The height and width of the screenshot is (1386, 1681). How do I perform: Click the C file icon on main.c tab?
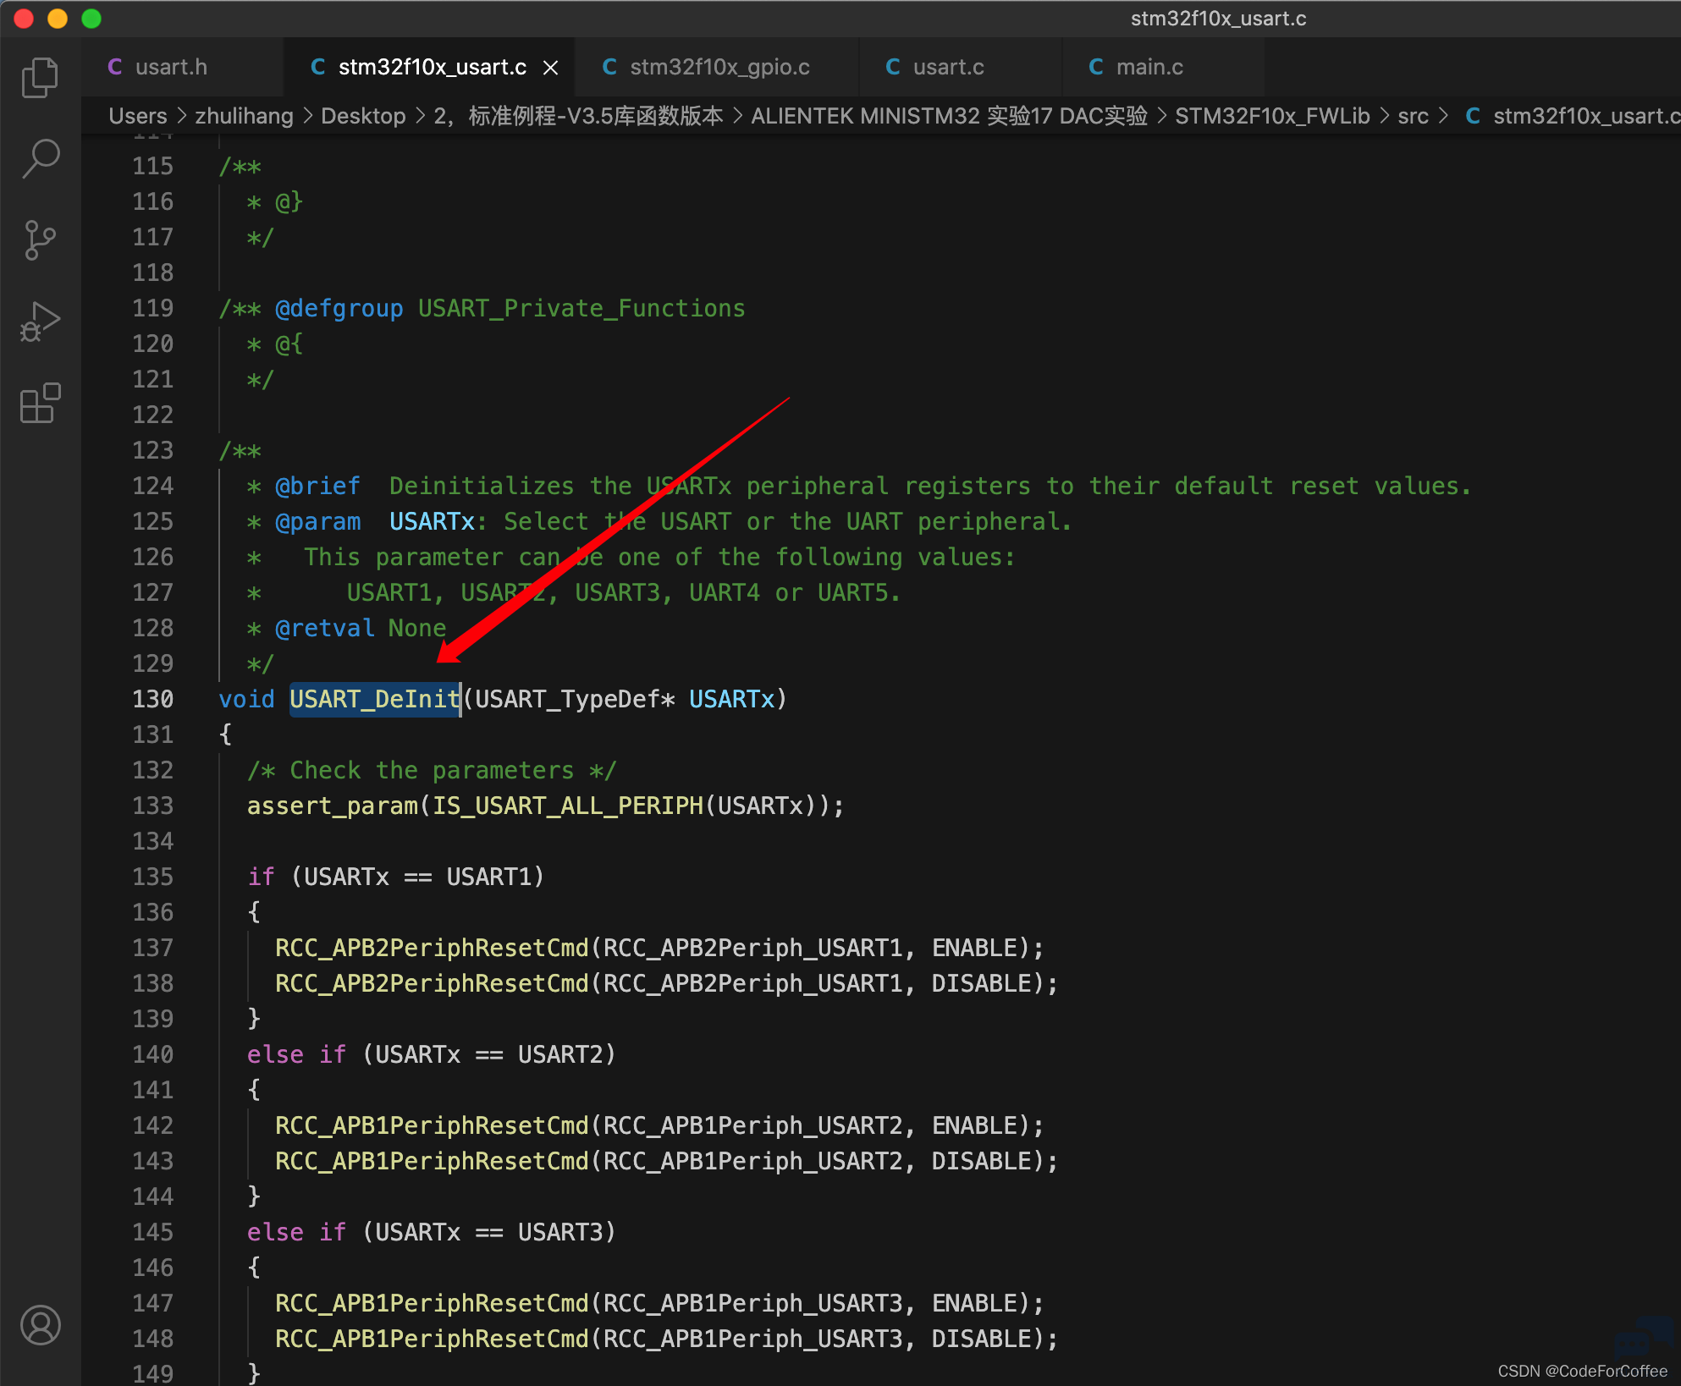(1096, 67)
